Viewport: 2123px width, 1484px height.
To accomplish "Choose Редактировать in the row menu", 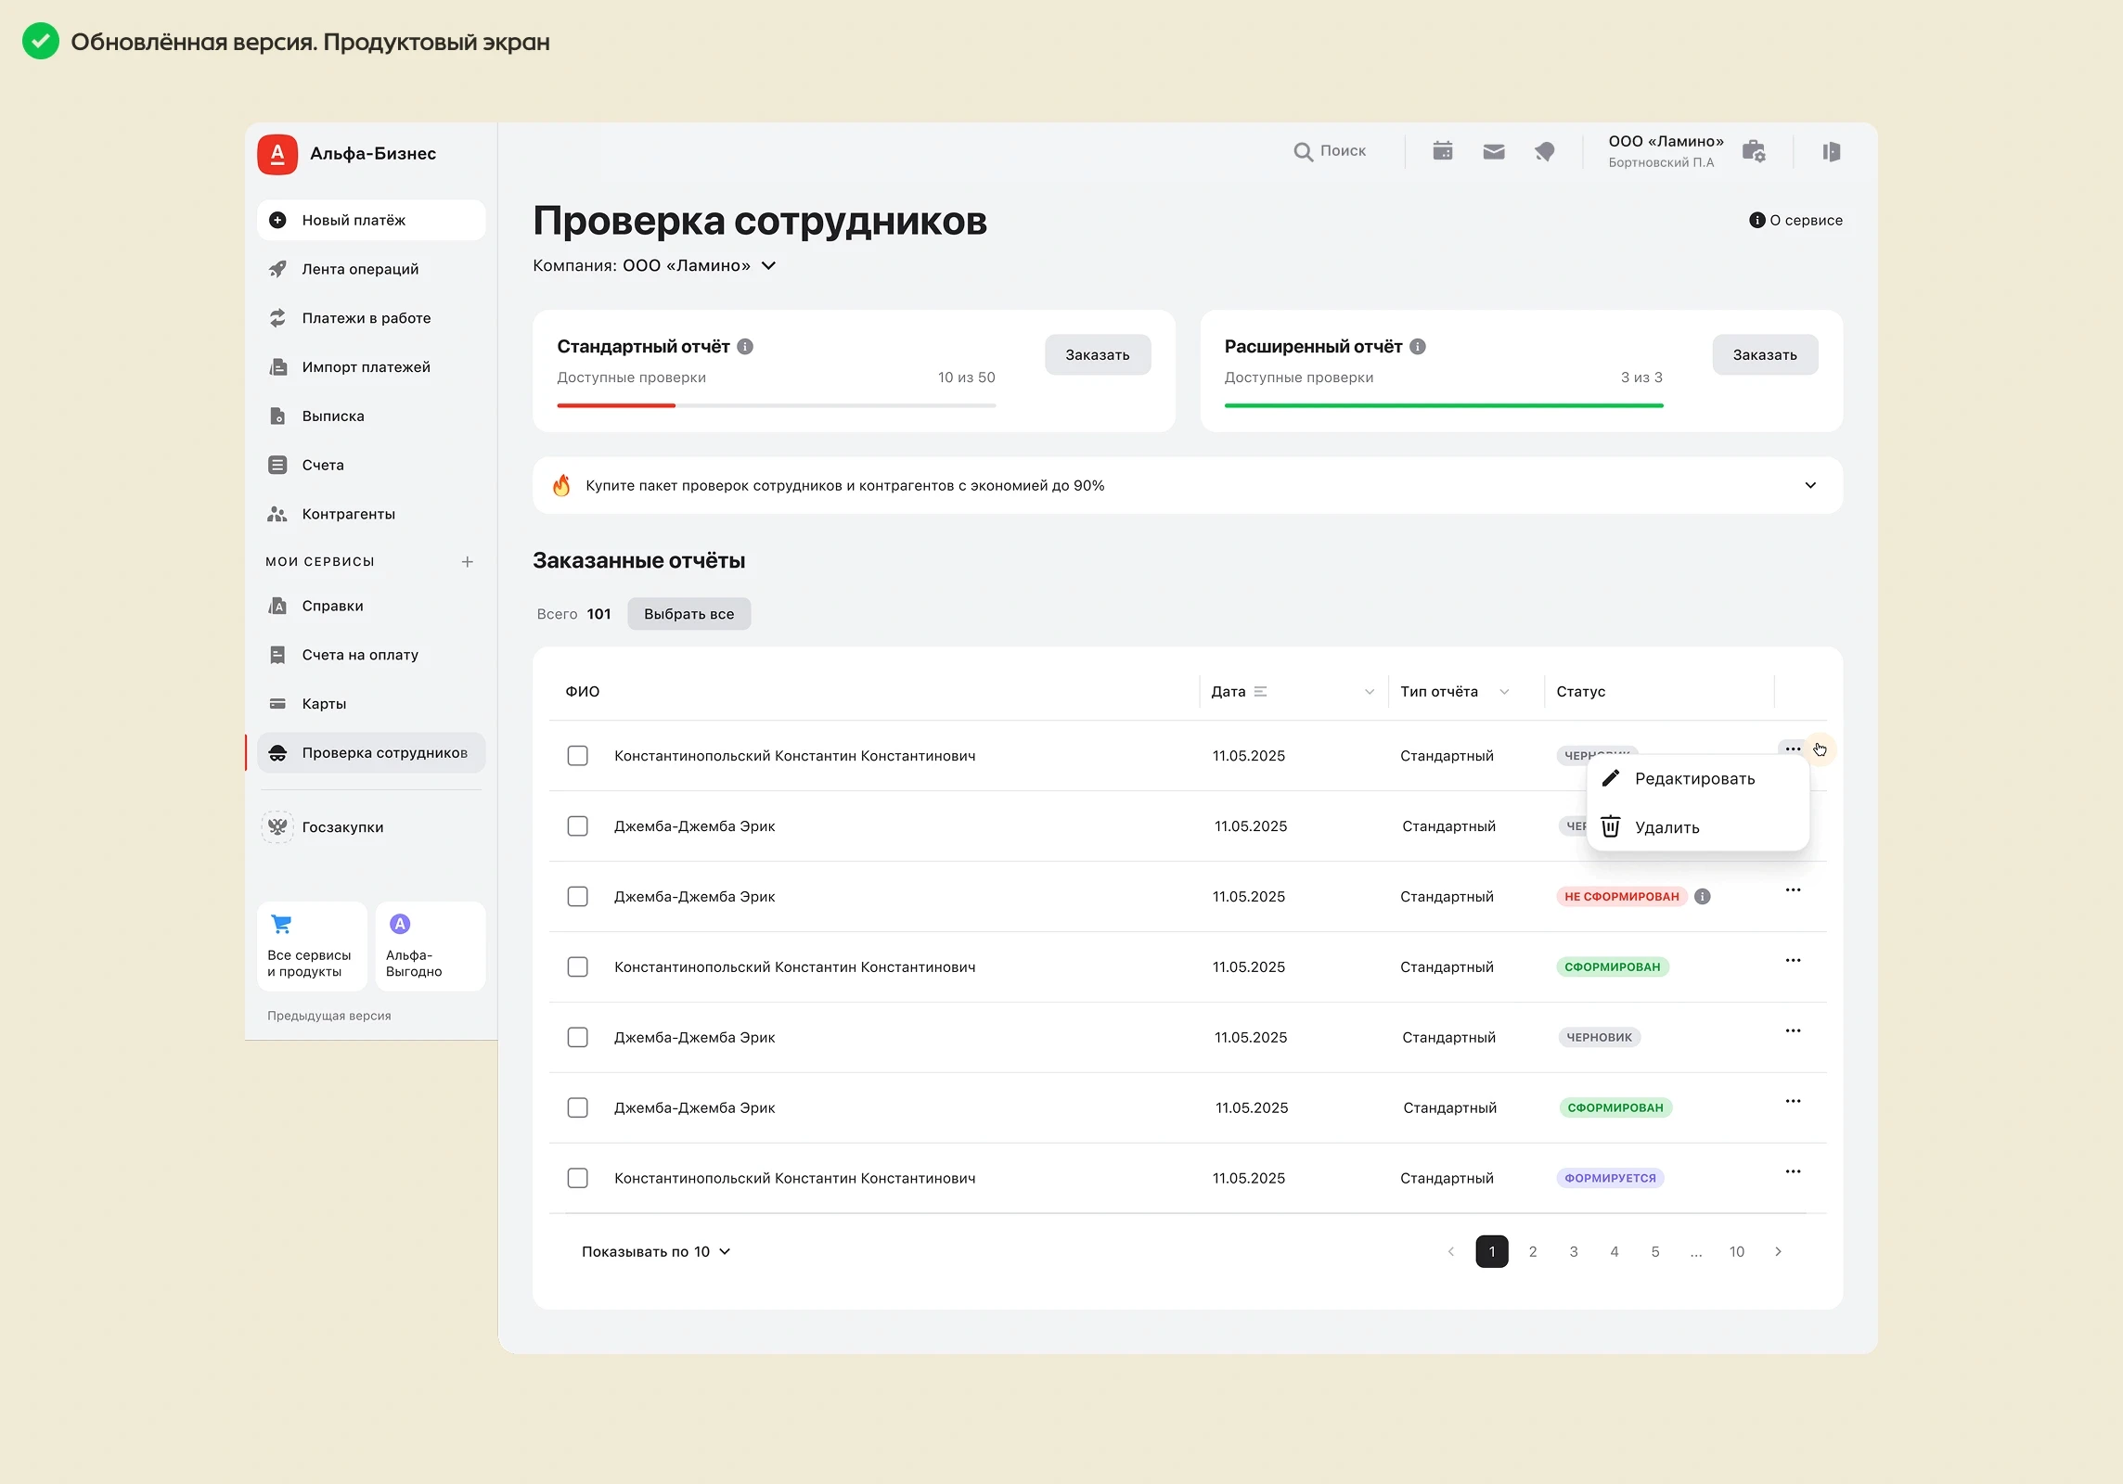I will tap(1698, 778).
